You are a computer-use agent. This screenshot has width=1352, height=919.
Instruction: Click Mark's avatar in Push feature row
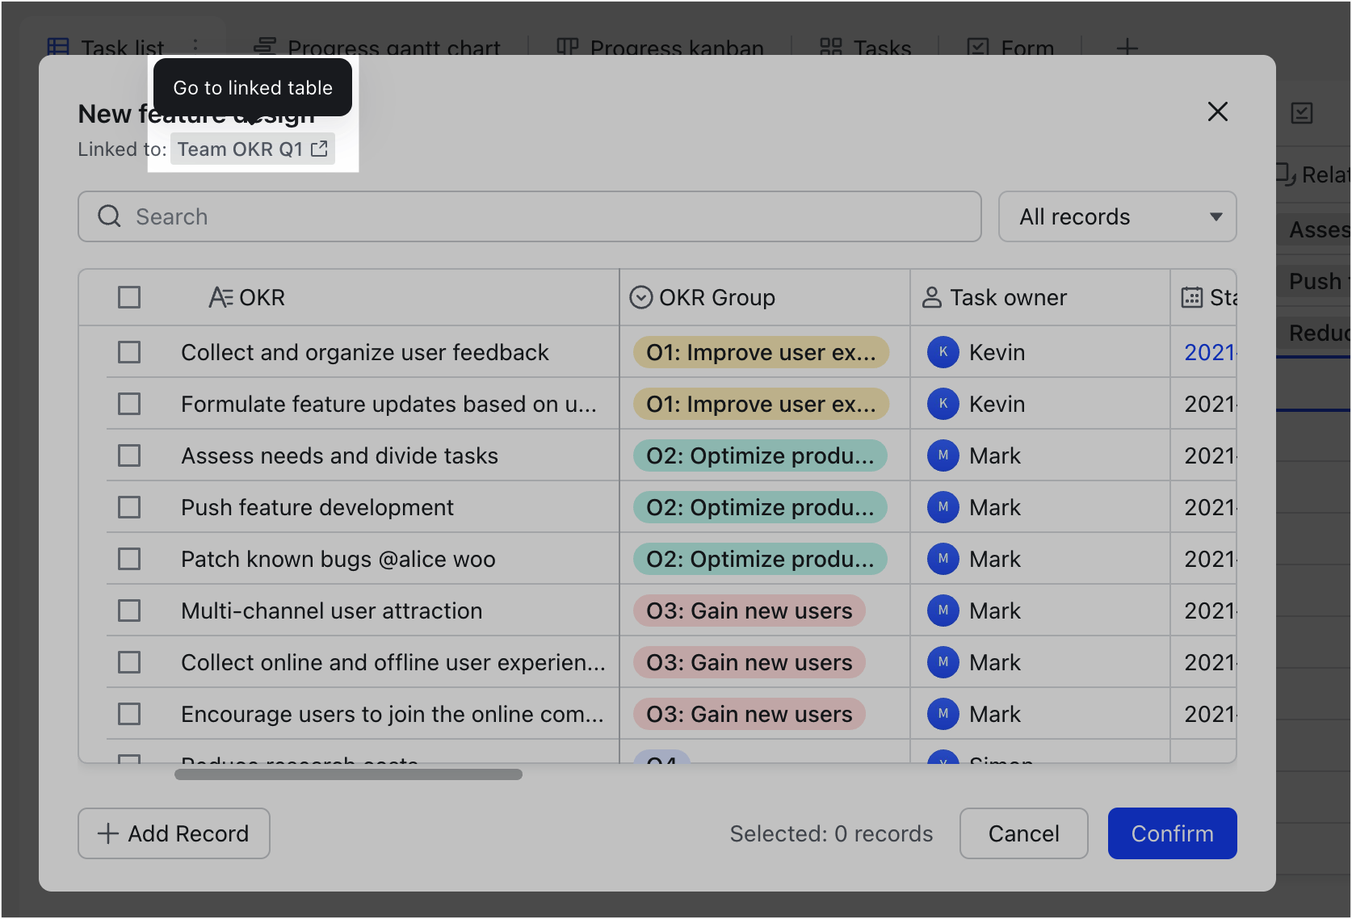[943, 507]
